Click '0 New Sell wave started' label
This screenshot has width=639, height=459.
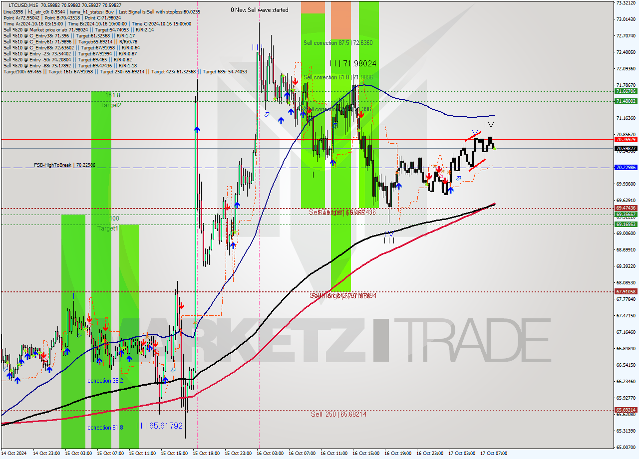coord(259,10)
